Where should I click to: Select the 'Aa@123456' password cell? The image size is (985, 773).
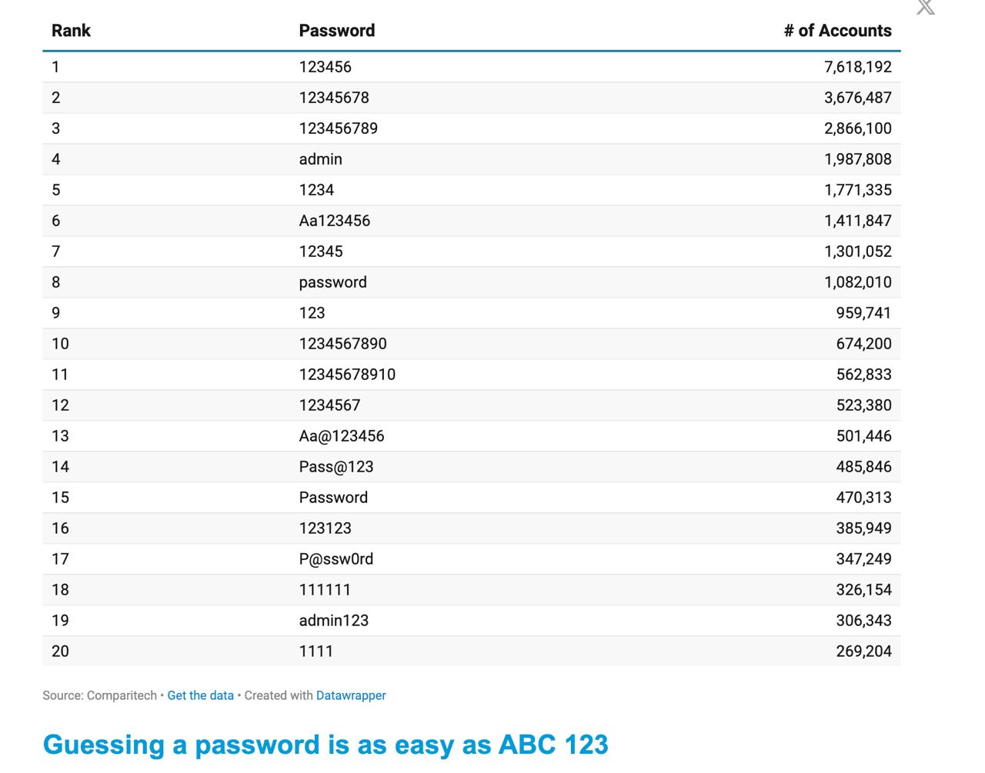(341, 436)
